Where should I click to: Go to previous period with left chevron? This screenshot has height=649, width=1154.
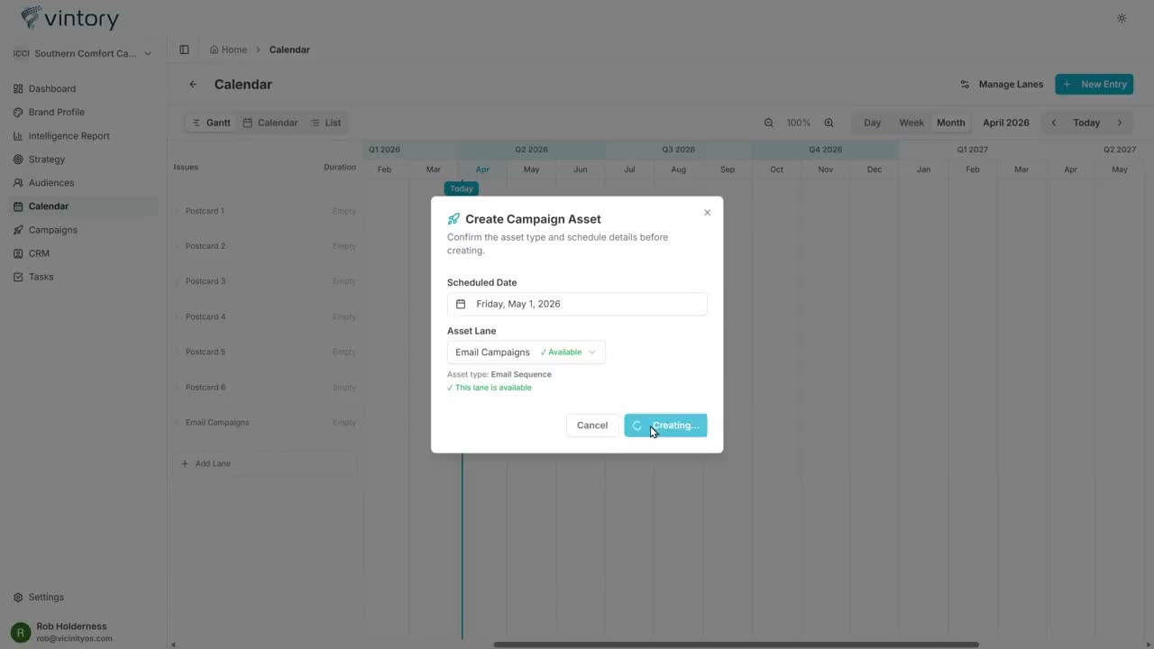click(x=1053, y=123)
